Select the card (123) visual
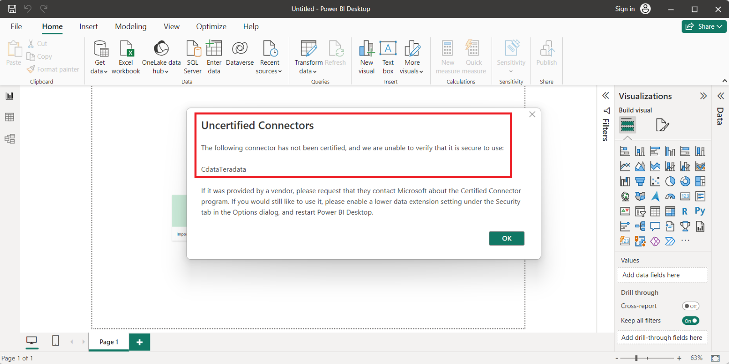Viewport: 729px width, 364px height. [x=685, y=196]
